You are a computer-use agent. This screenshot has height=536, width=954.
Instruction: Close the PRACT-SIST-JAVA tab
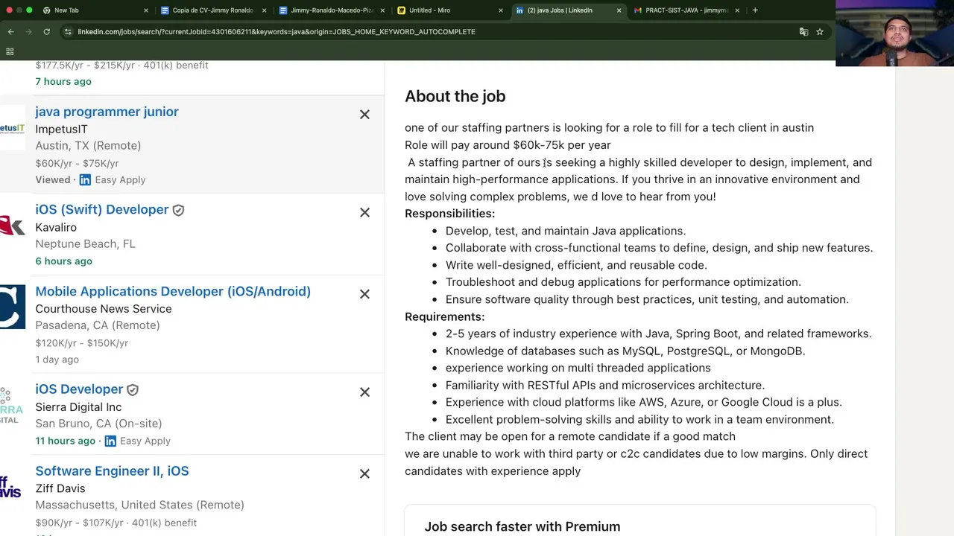(737, 10)
